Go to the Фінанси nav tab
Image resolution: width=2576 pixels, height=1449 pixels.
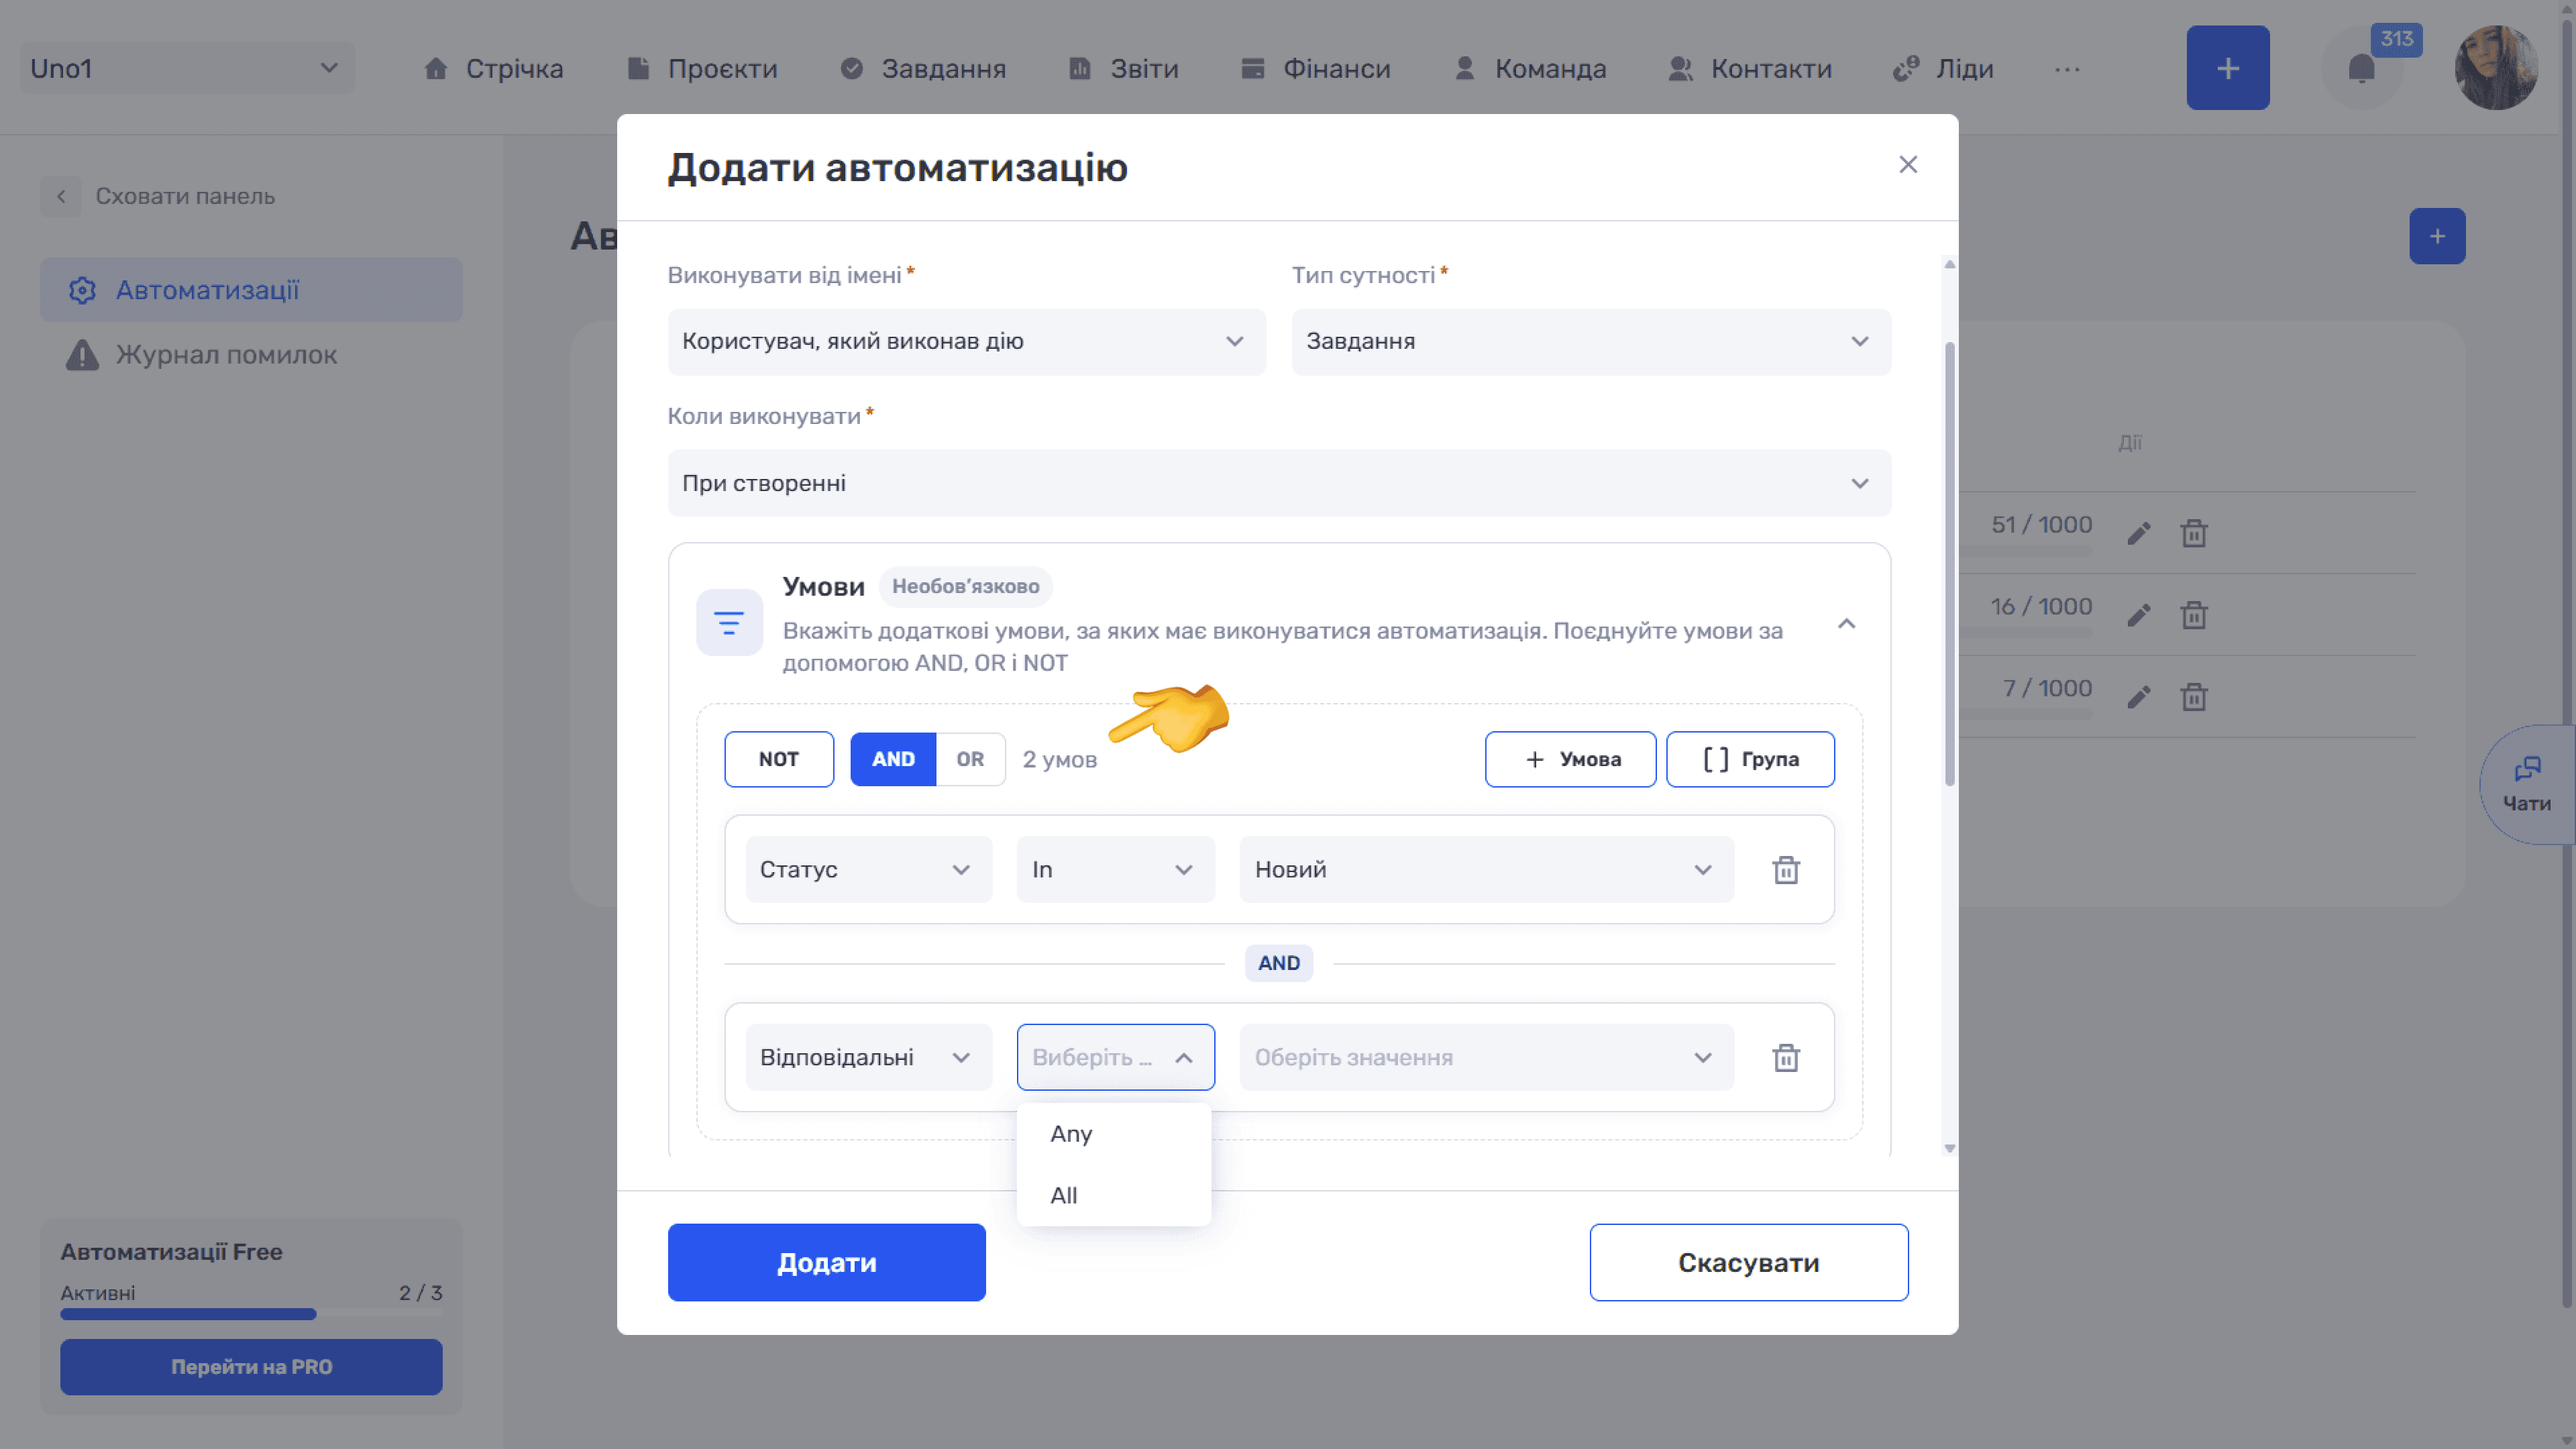point(1315,69)
